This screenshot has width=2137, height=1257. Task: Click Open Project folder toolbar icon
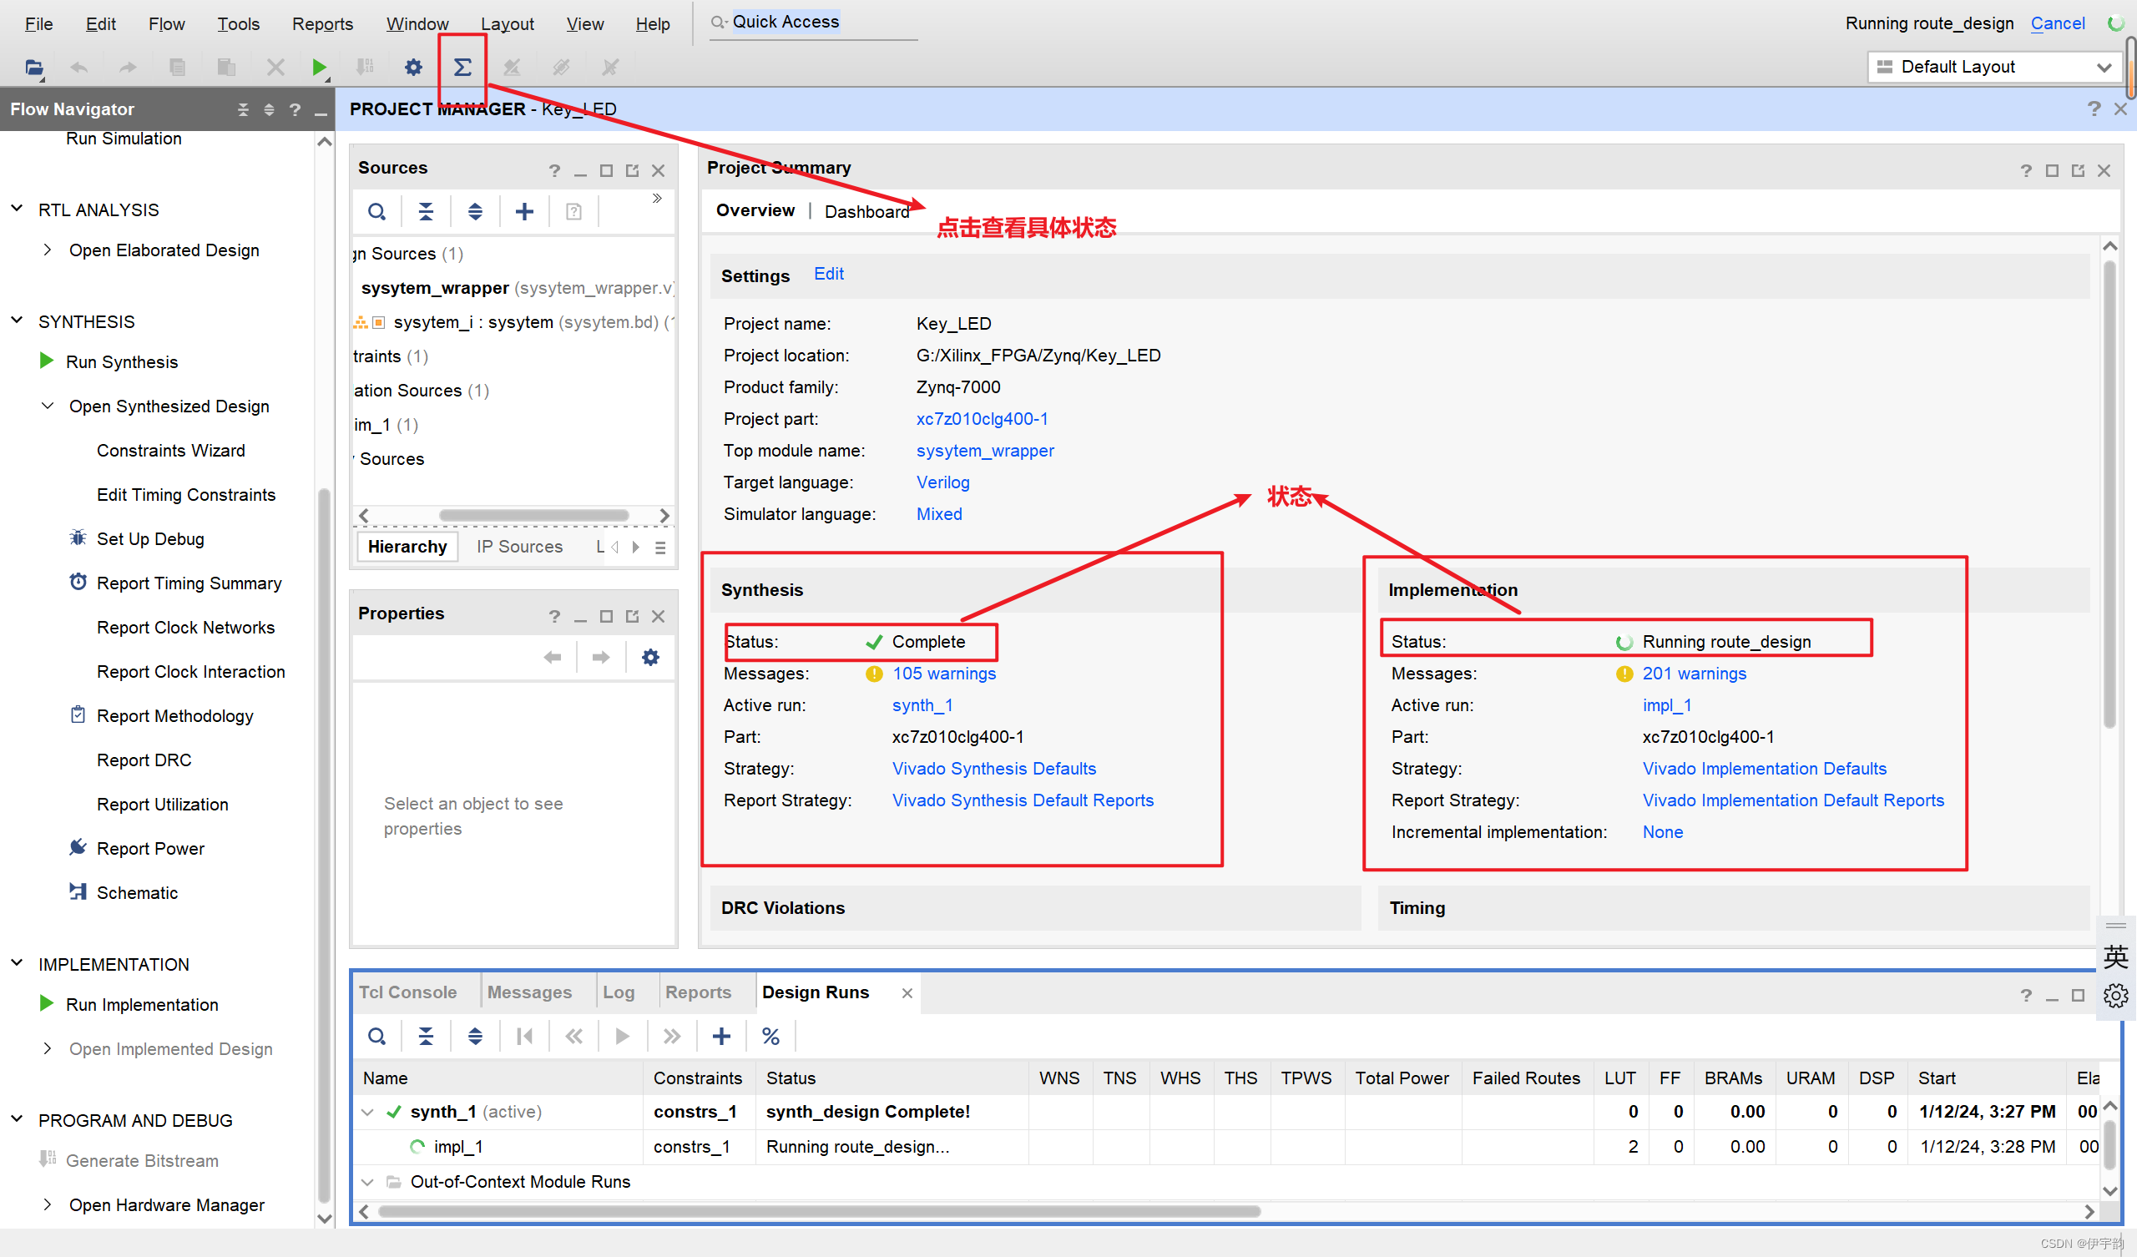pyautogui.click(x=33, y=67)
